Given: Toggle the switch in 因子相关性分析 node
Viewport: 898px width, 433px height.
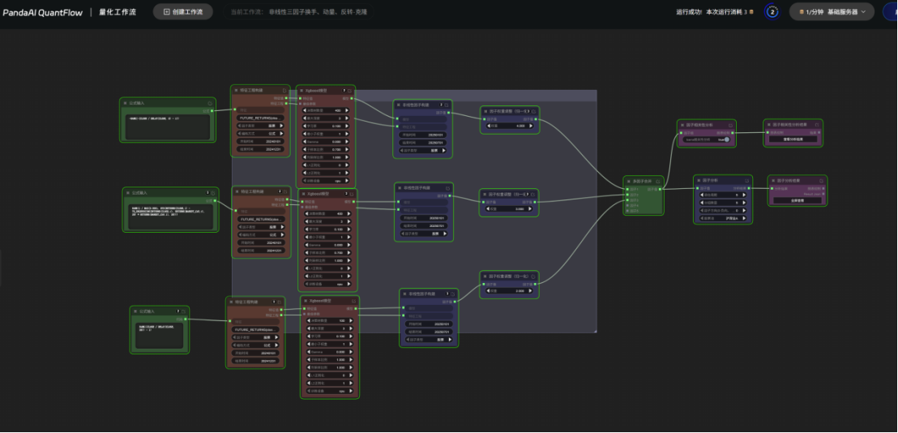Looking at the screenshot, I should (725, 139).
